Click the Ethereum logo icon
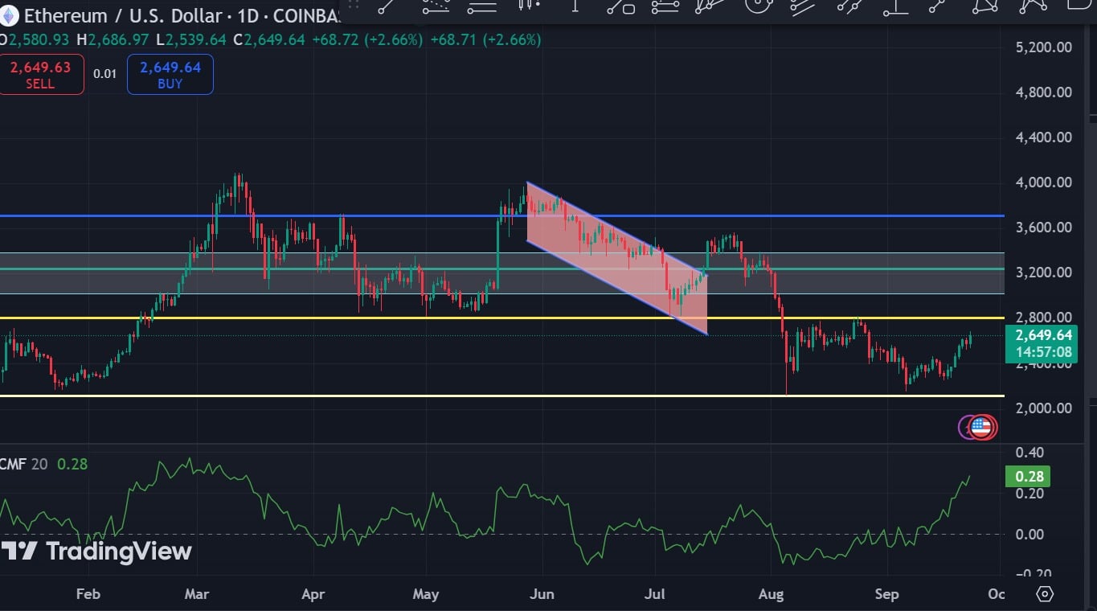This screenshot has height=611, width=1097. (x=8, y=16)
